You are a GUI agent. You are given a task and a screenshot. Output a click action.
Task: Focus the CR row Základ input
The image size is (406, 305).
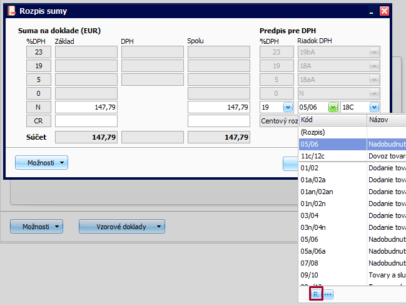click(86, 121)
